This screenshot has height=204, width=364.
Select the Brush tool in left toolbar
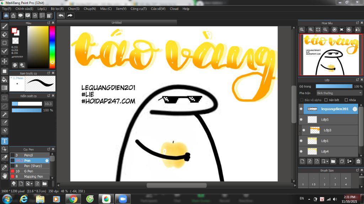(4, 26)
